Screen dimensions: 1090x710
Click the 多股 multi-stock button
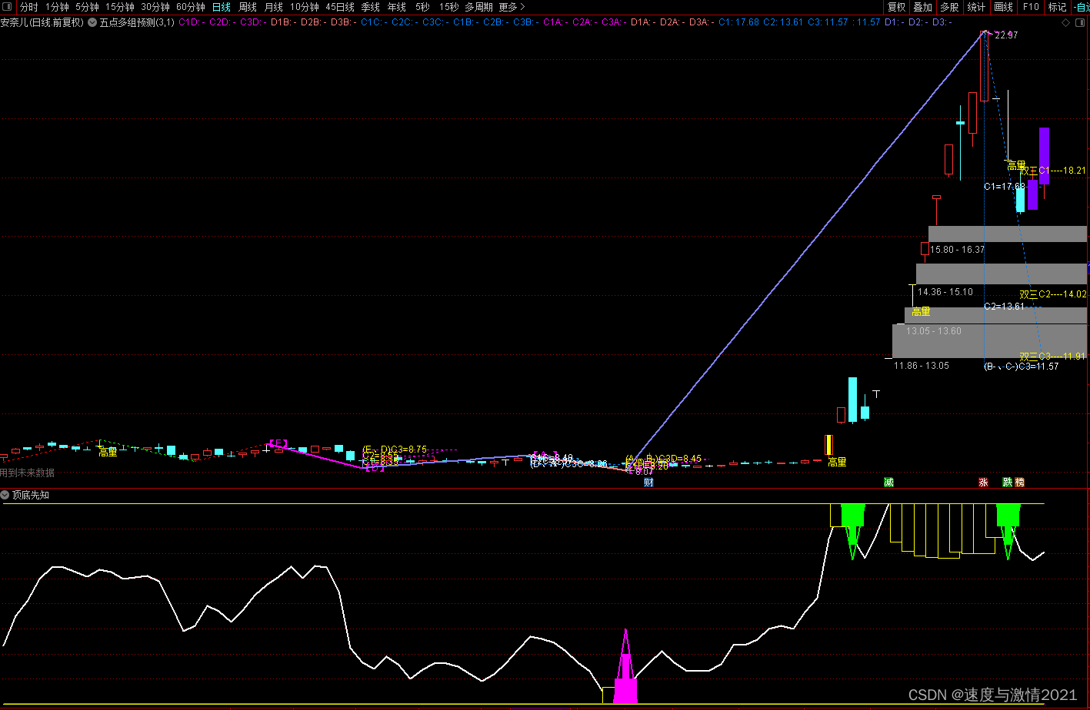tap(949, 7)
